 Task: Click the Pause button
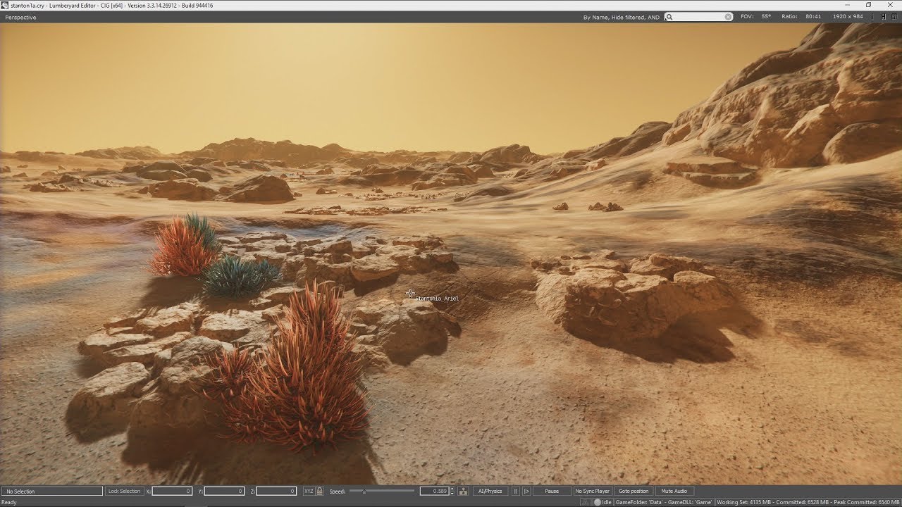[552, 491]
